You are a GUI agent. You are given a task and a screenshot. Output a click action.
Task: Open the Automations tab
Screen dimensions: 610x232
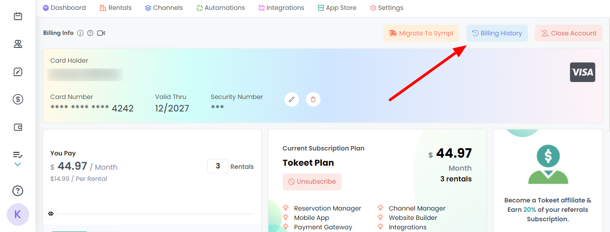tap(221, 8)
